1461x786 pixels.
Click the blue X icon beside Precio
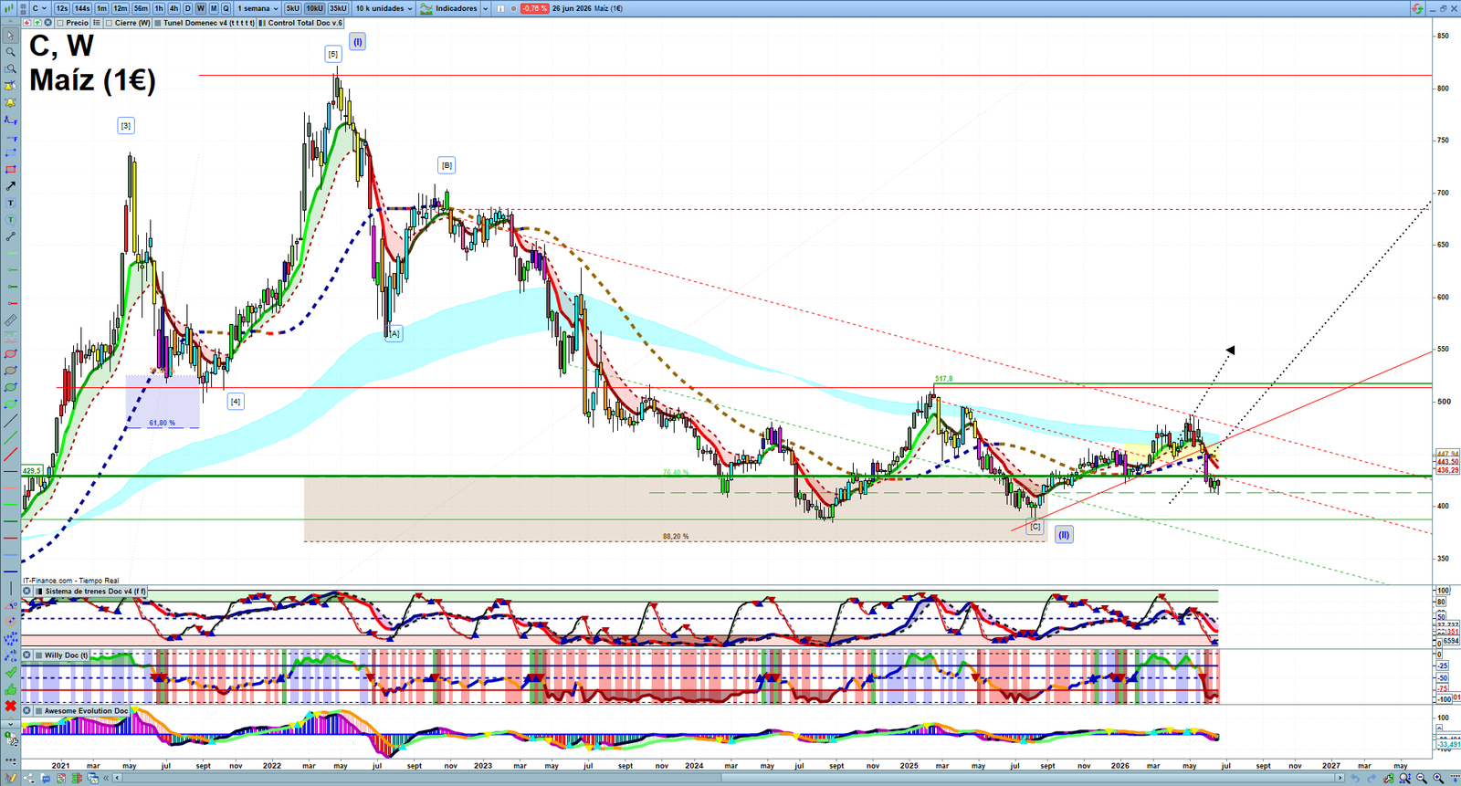pos(47,23)
